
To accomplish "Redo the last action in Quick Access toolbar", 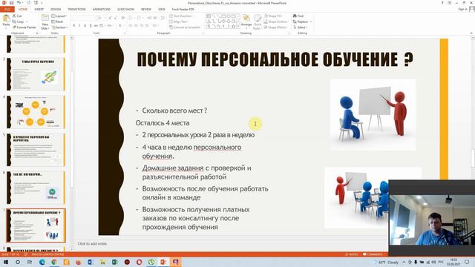I will pos(28,3).
